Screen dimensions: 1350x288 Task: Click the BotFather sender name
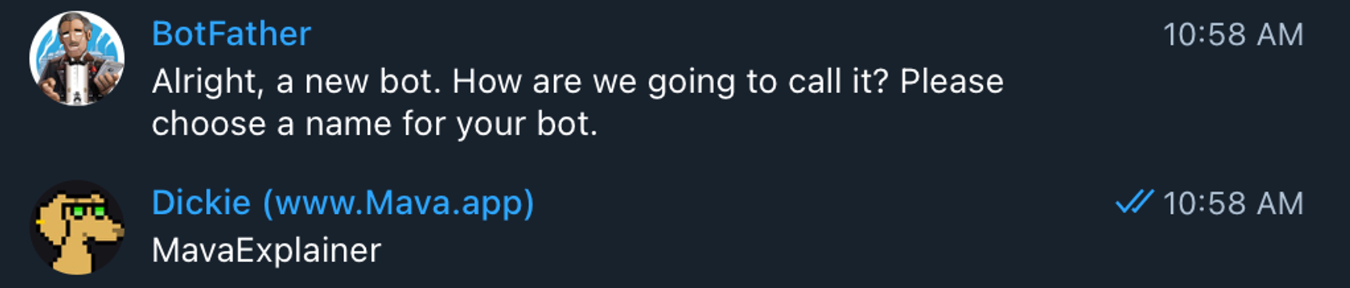coord(231,34)
